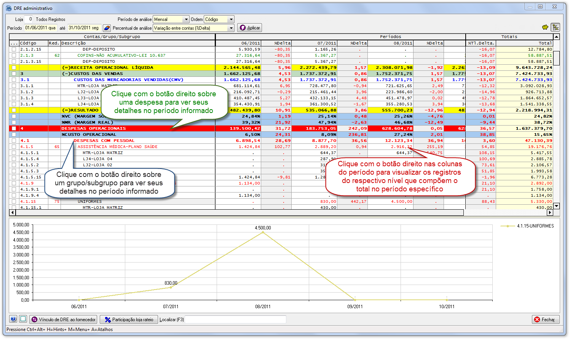The height and width of the screenshot is (339, 570).
Task: Select the checkbox for account 4.1.15 UNIFORMES
Action: (x=14, y=202)
